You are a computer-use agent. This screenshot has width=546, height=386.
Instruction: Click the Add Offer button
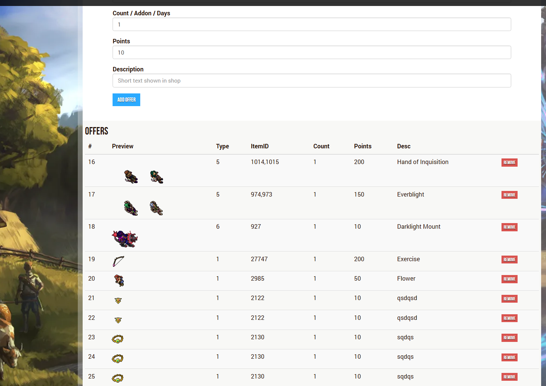pos(126,100)
